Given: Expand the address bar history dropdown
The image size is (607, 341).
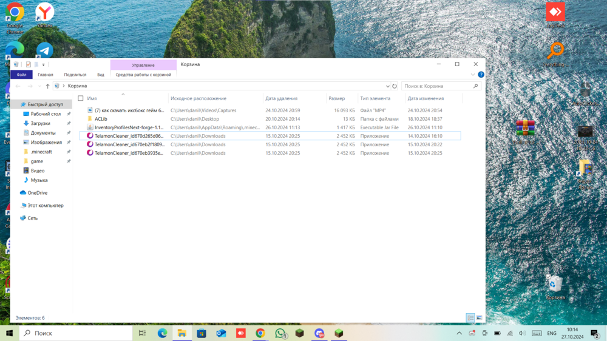Looking at the screenshot, I should 387,86.
